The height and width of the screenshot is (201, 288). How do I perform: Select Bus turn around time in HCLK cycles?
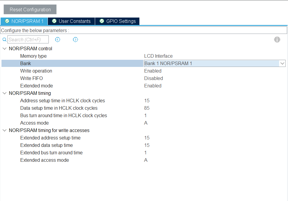pos(64,116)
